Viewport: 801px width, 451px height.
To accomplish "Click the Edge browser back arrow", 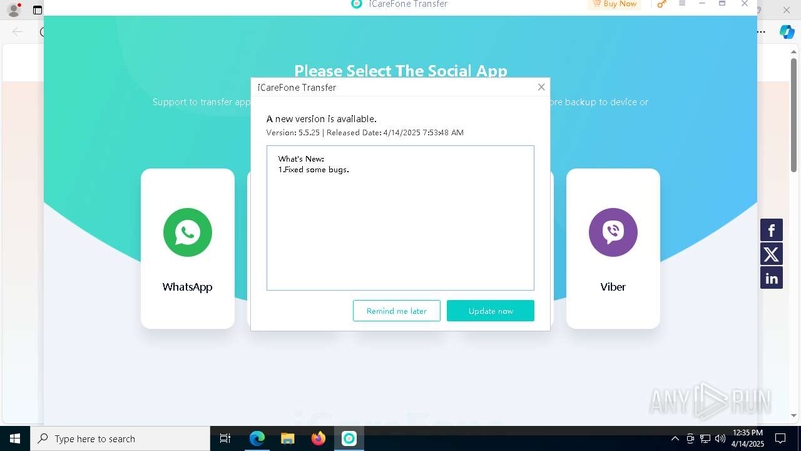I will tap(18, 32).
